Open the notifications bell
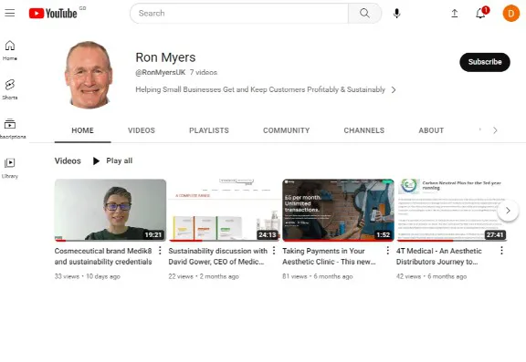 [x=481, y=14]
